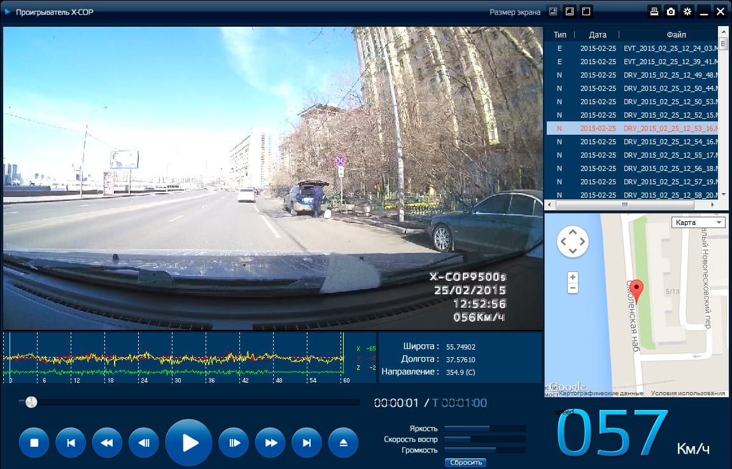Screen dimensions: 732x469
Task: Select file EVT_2015_02_25_12_24_03
Action: pos(632,48)
